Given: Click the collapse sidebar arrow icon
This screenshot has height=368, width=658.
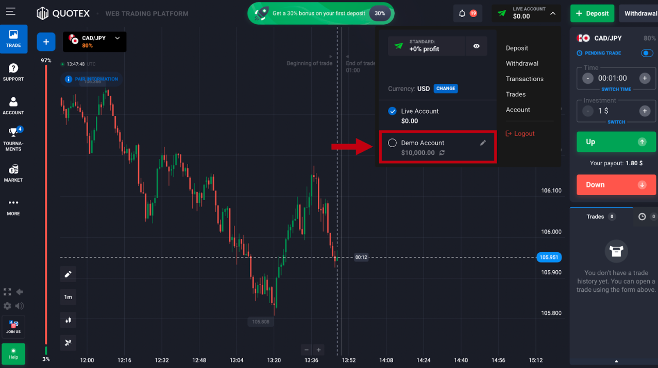Looking at the screenshot, I should pyautogui.click(x=20, y=292).
